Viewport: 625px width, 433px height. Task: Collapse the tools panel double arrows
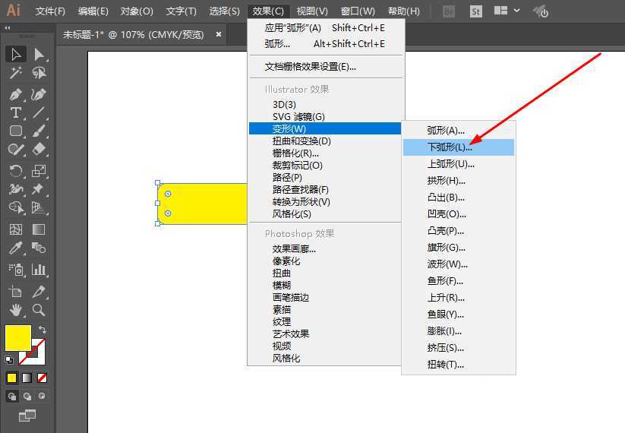tap(7, 28)
